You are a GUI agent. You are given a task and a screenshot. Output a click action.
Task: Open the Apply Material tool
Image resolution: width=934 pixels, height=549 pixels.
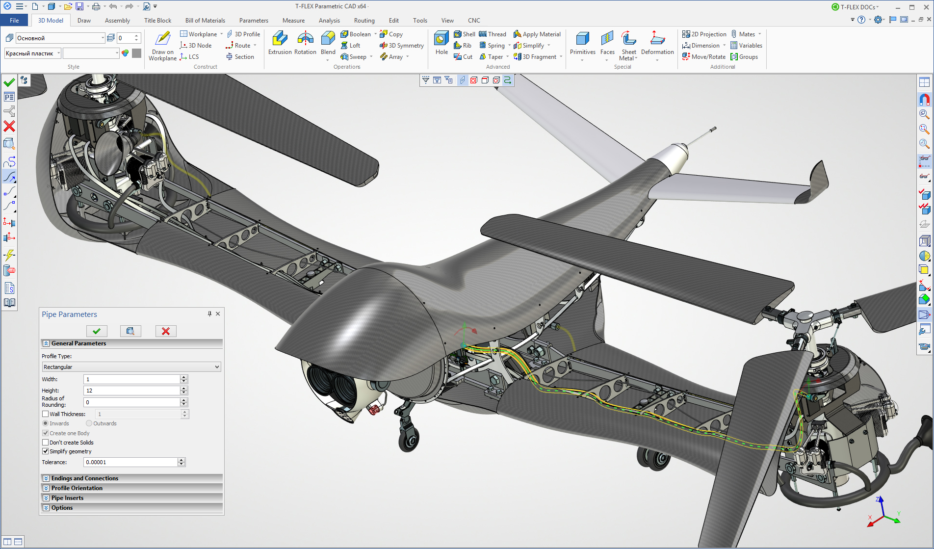[x=537, y=34]
